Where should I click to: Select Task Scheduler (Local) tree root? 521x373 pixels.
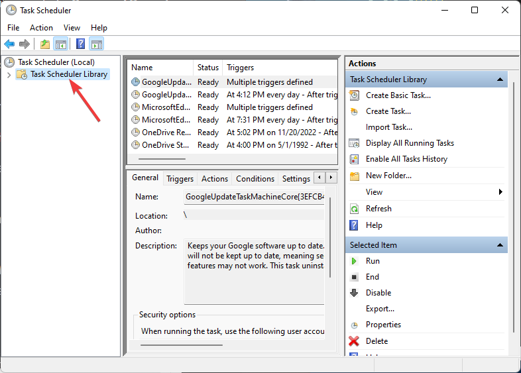pyautogui.click(x=56, y=62)
